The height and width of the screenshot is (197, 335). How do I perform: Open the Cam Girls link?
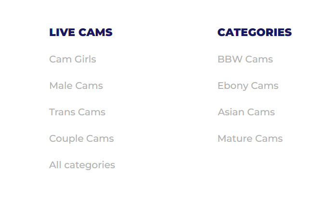click(73, 59)
